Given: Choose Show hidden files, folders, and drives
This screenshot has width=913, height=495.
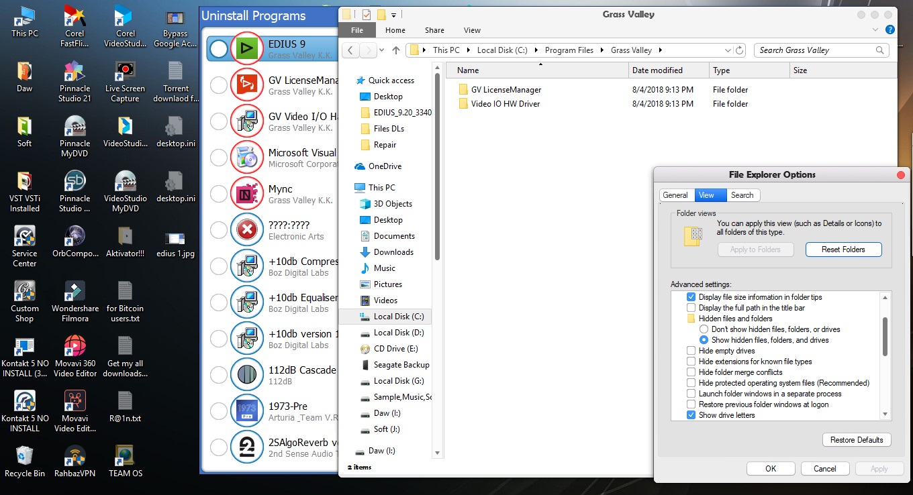Looking at the screenshot, I should pyautogui.click(x=704, y=340).
